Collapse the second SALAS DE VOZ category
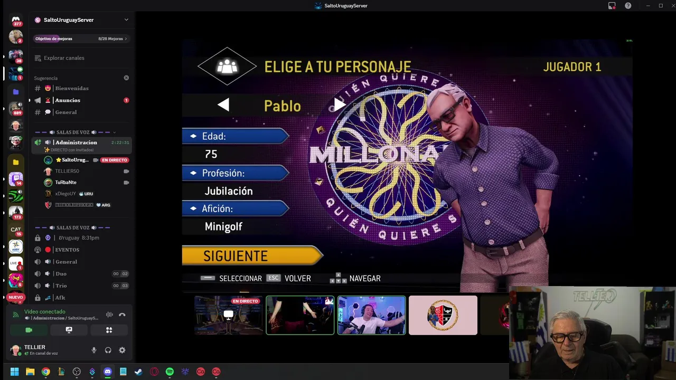 (x=73, y=227)
